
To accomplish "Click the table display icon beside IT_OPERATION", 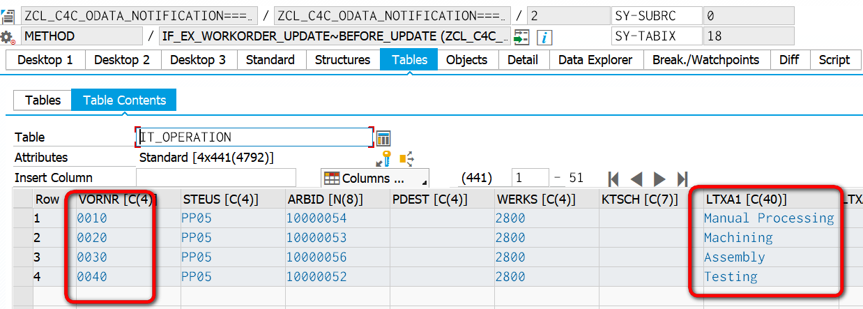I will click(x=383, y=137).
